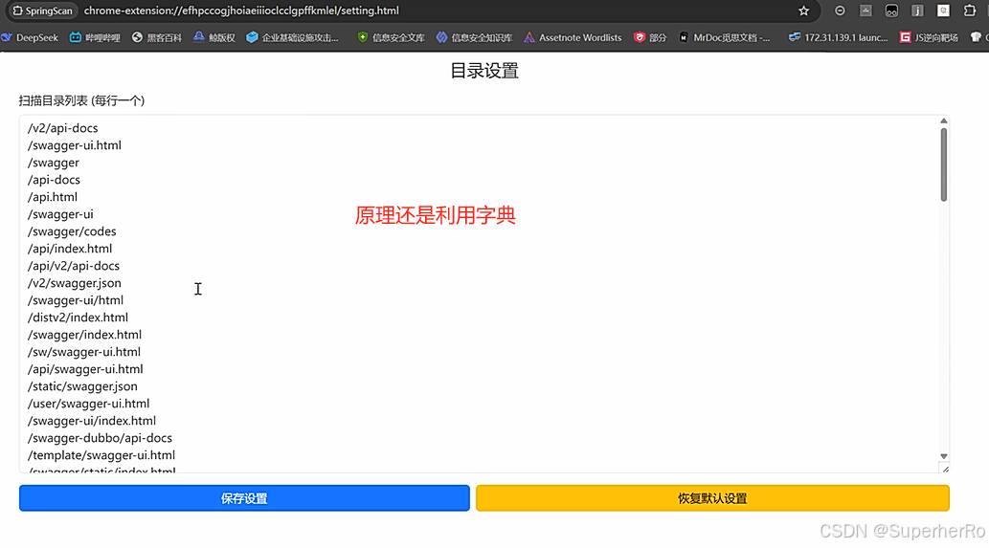Open the 哔哩哔哩 bookmark
This screenshot has width=989, height=548.
point(95,38)
